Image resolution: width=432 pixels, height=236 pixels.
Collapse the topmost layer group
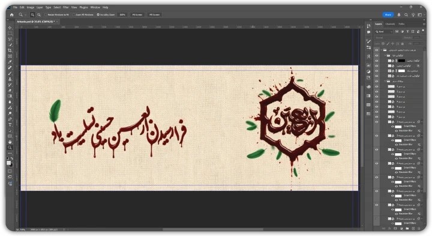pyautogui.click(x=382, y=50)
